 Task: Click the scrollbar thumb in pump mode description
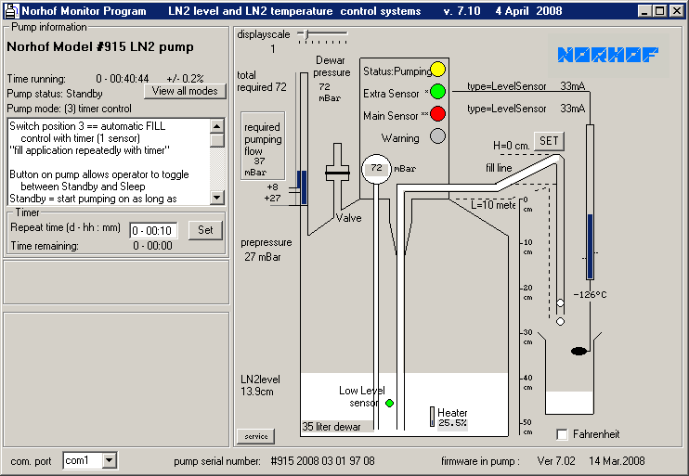(x=217, y=140)
